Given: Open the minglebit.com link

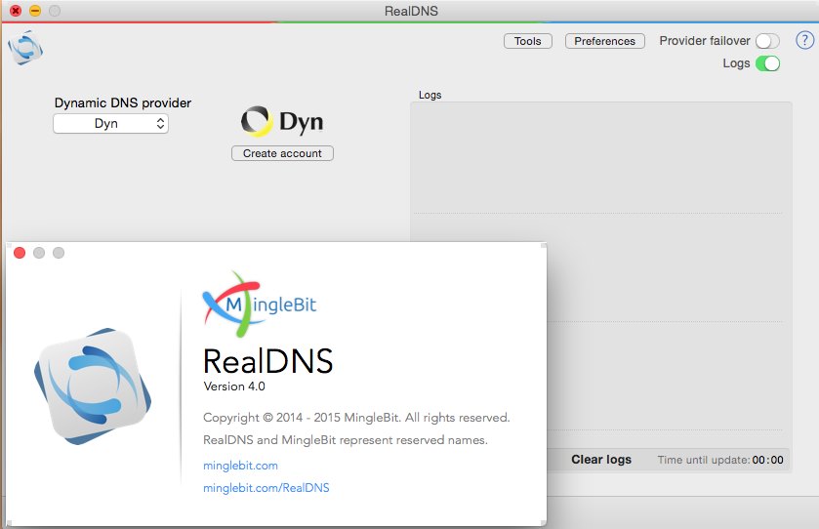Looking at the screenshot, I should click(240, 466).
